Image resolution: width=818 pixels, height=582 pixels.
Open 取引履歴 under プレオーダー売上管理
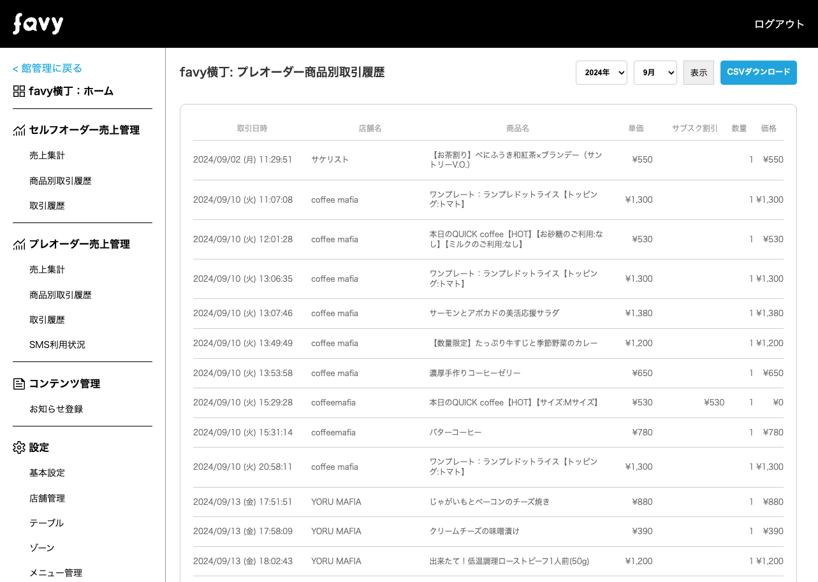click(x=47, y=320)
